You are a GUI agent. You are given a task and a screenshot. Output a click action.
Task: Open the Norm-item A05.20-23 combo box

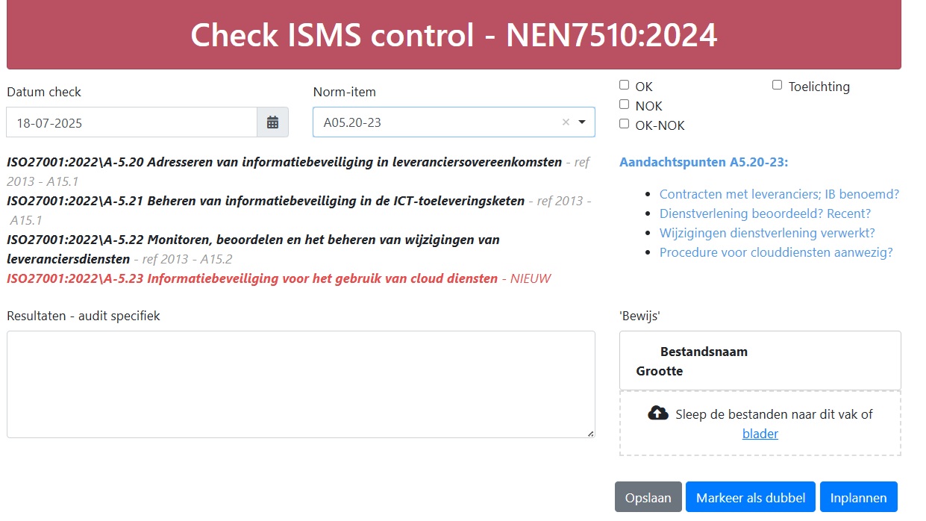[x=454, y=122]
